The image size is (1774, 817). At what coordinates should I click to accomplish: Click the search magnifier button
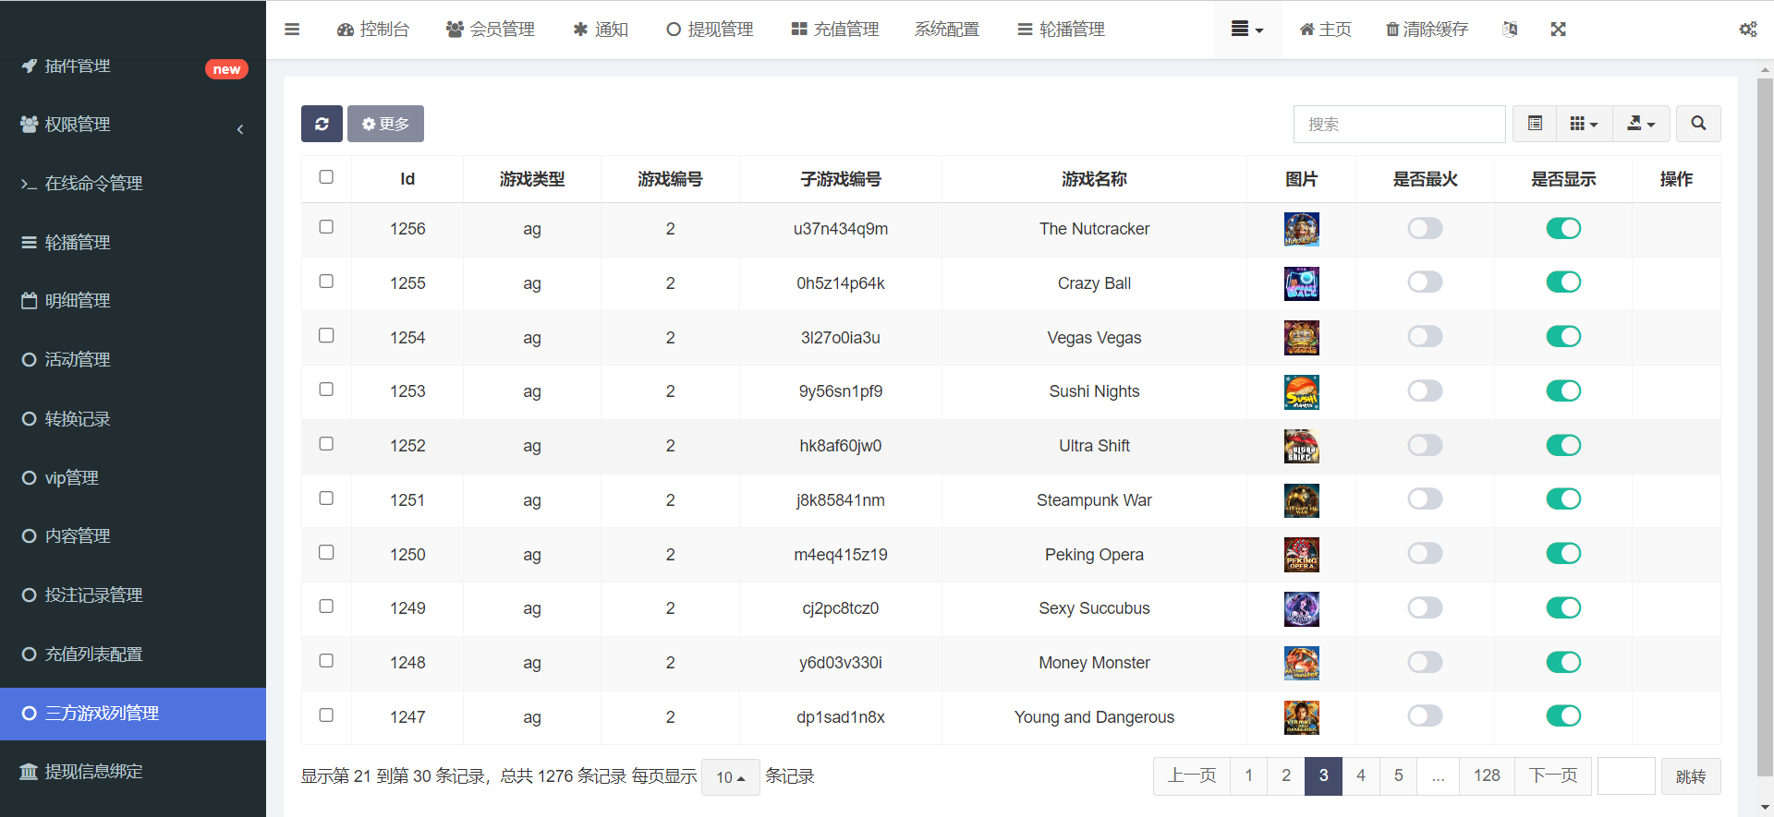[x=1698, y=124]
